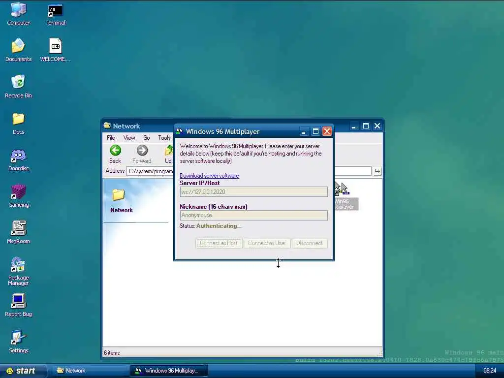The width and height of the screenshot is (504, 378).
Task: Open the Tools menu in Network window
Action: (164, 138)
